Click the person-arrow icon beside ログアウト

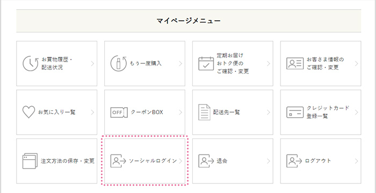click(x=294, y=161)
